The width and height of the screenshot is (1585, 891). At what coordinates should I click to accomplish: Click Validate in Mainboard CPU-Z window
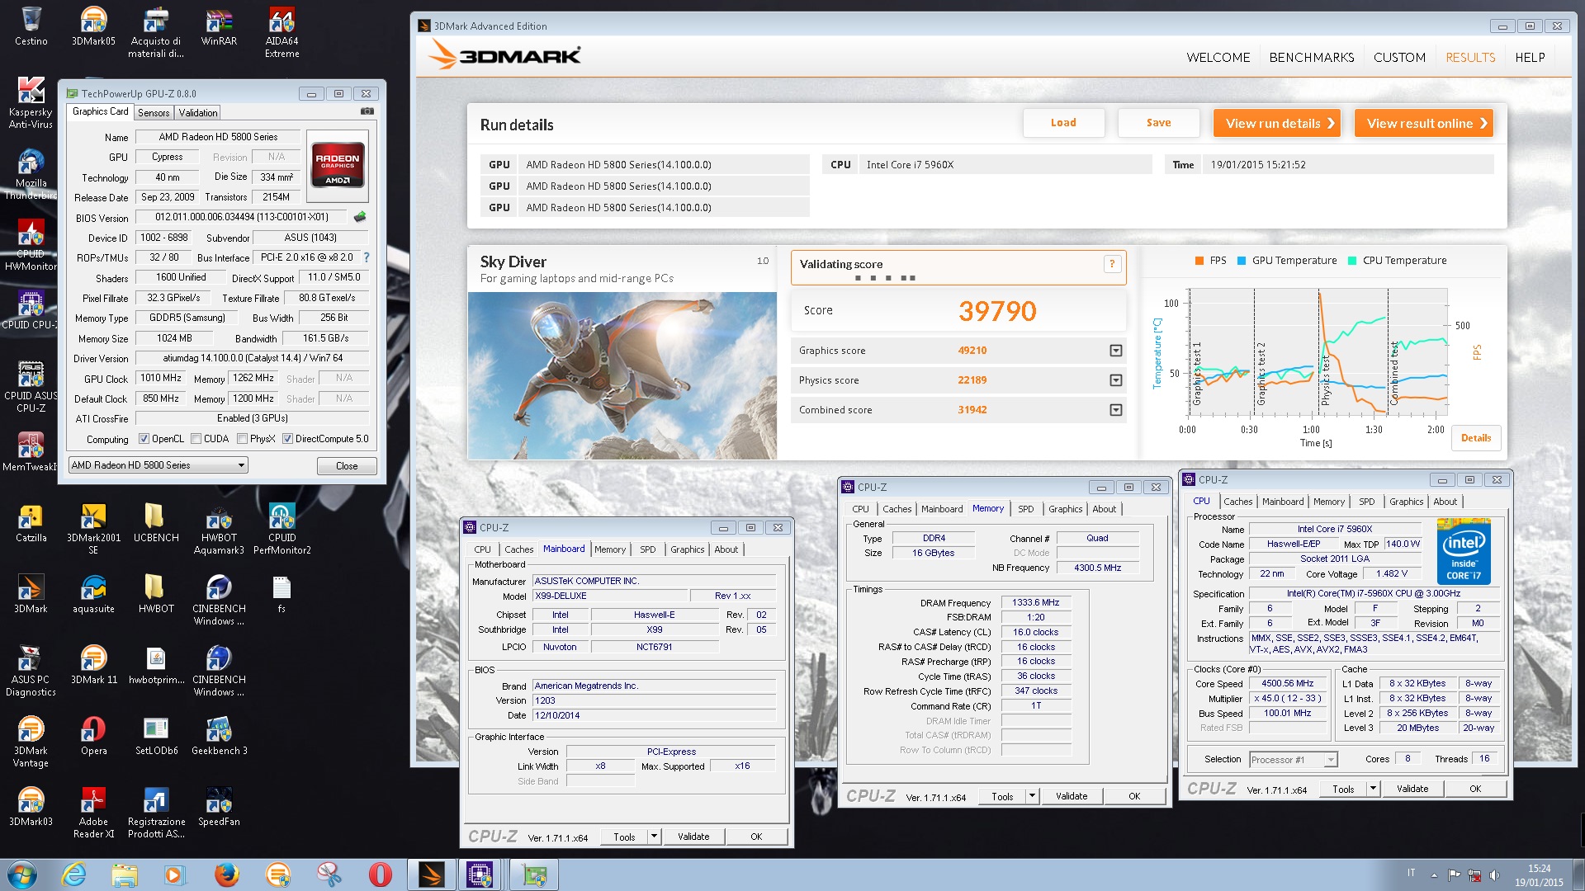click(x=693, y=837)
